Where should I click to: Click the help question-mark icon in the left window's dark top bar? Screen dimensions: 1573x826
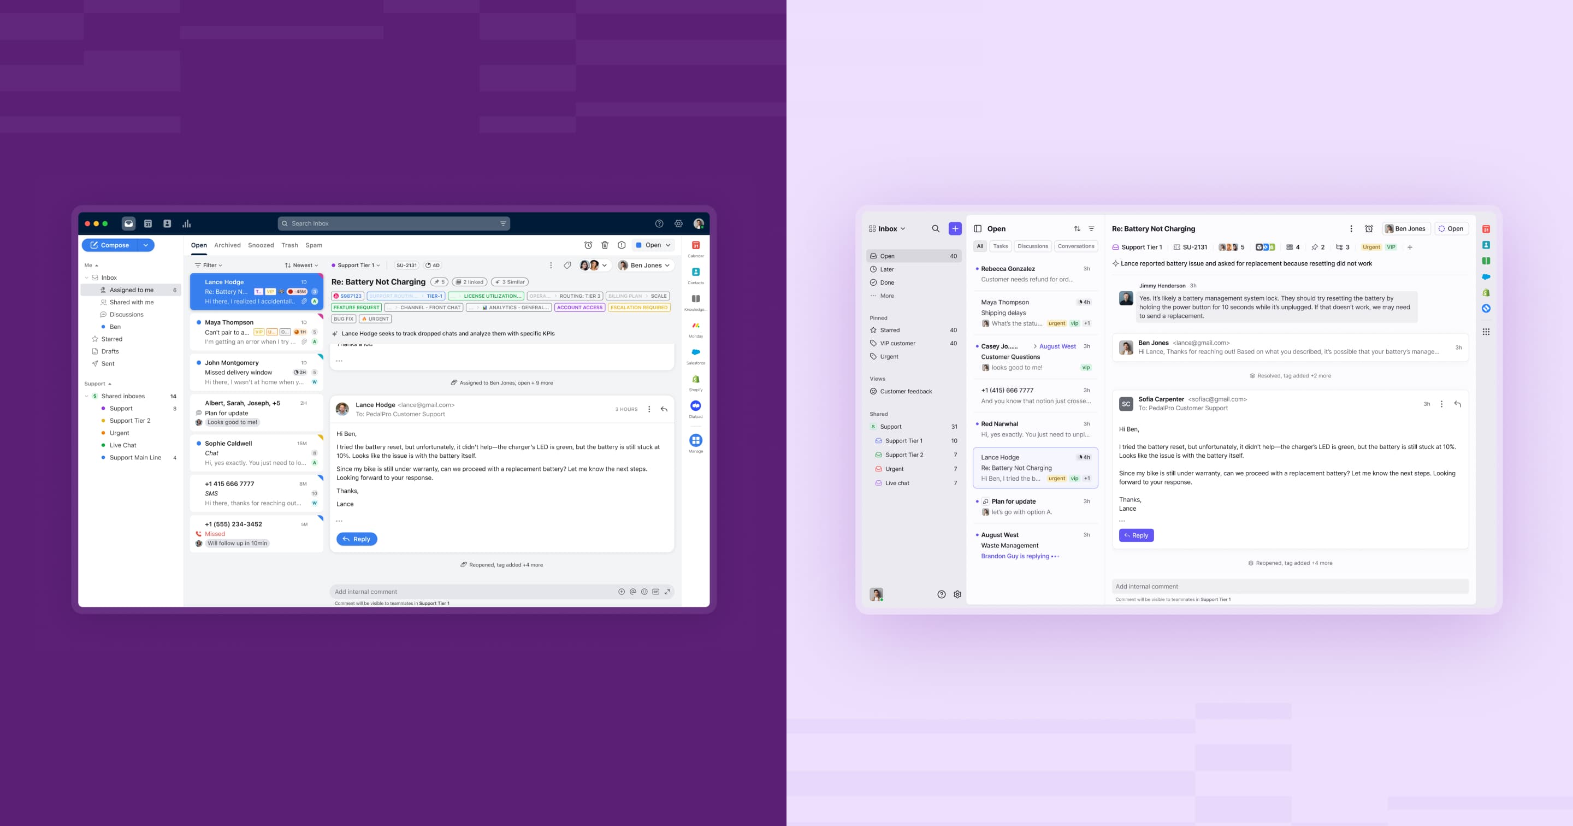[x=659, y=223]
